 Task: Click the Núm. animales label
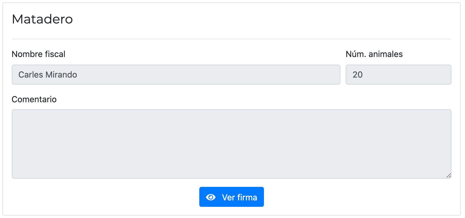pyautogui.click(x=374, y=54)
